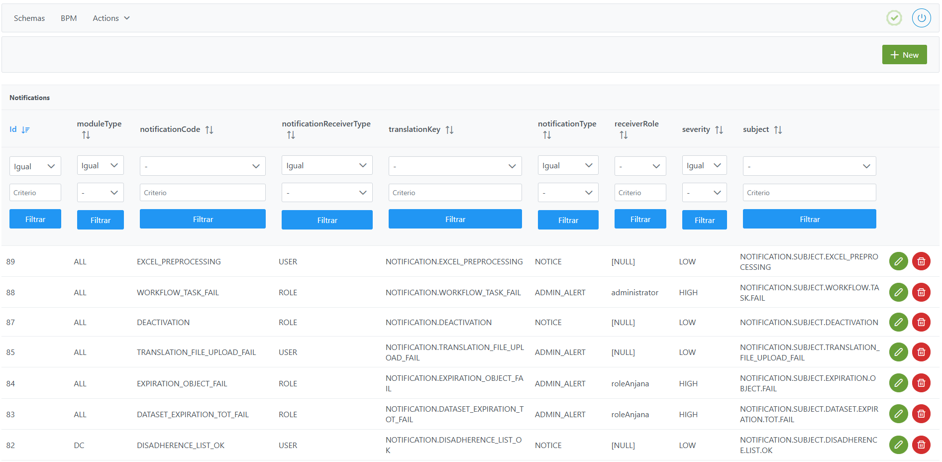Sort by the severity column
The image size is (942, 462).
719,129
